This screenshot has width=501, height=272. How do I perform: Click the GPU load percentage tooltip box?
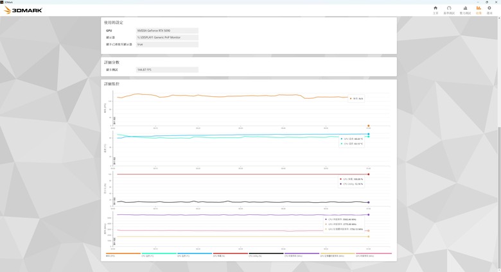pyautogui.click(x=351, y=182)
